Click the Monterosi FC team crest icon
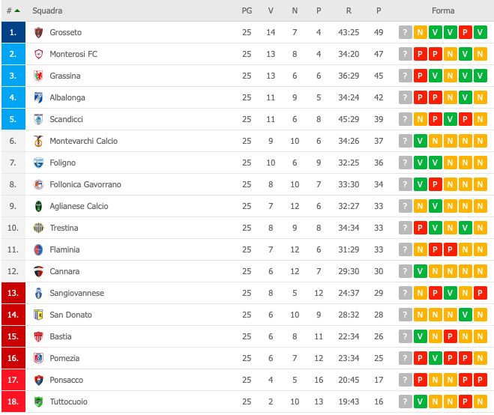 [x=38, y=54]
